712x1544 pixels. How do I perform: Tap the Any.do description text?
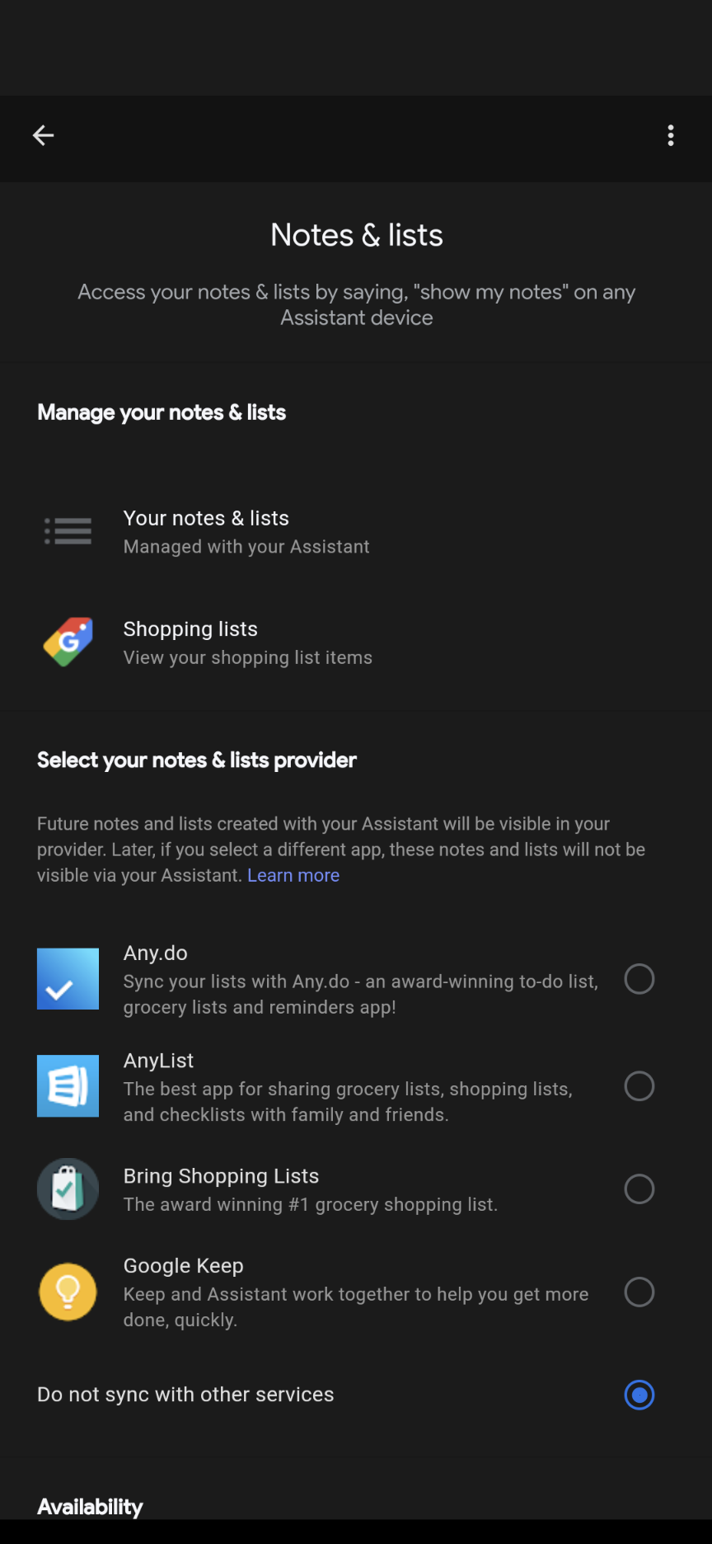click(361, 994)
